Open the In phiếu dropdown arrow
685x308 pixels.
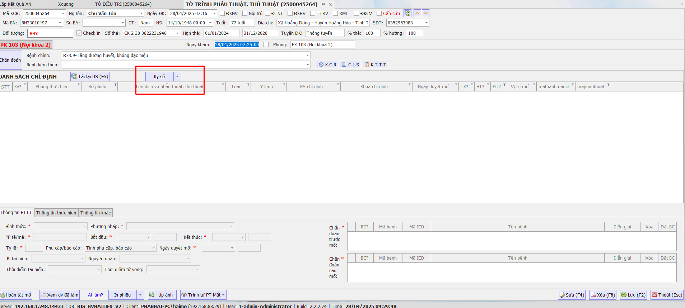coord(140,295)
